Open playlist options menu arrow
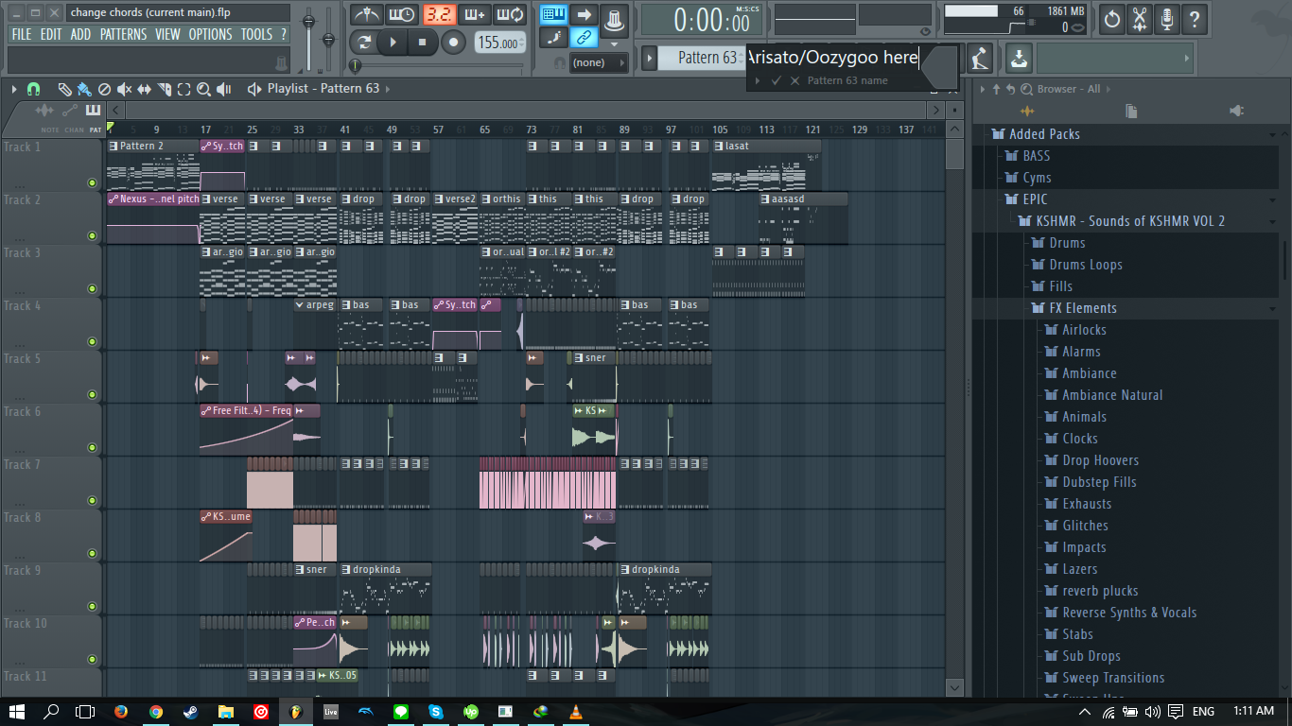This screenshot has width=1292, height=726. [x=14, y=89]
